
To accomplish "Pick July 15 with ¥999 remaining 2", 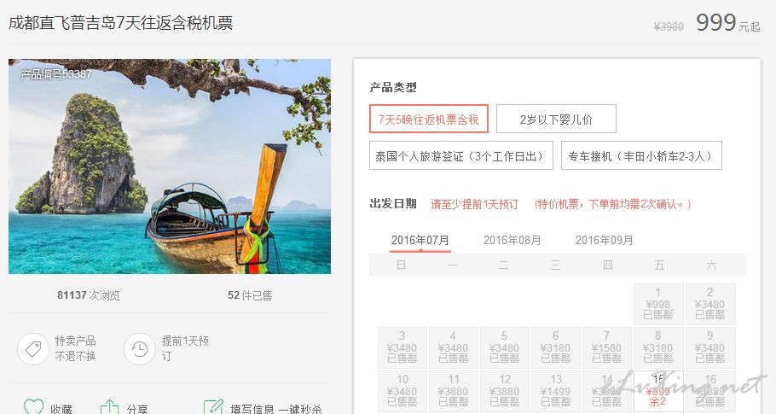I will 658,391.
